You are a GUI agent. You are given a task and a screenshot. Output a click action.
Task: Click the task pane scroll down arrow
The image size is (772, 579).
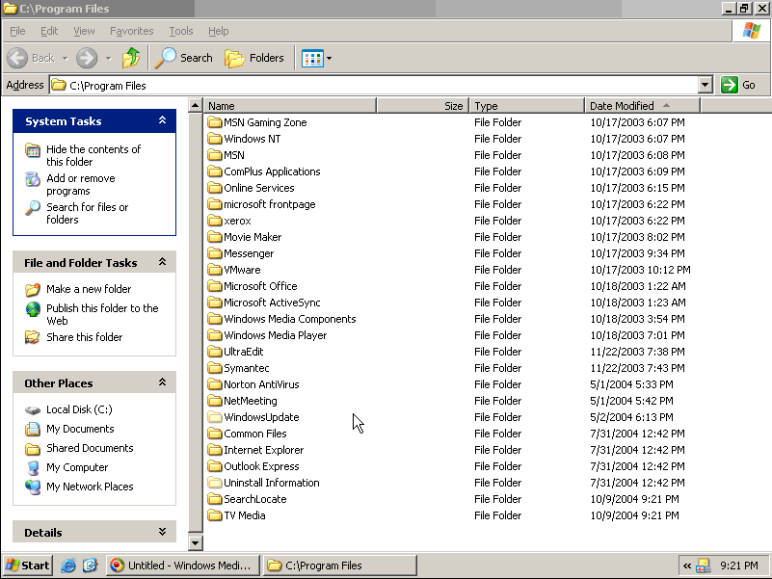(x=196, y=543)
